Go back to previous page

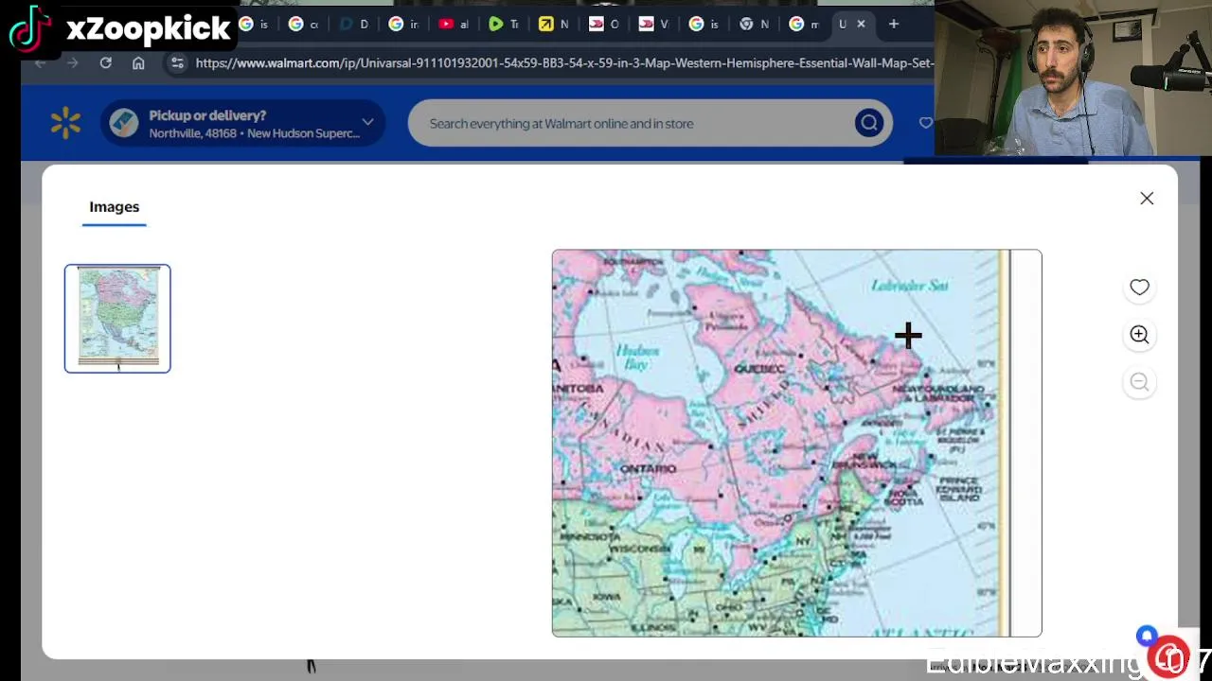click(x=40, y=62)
